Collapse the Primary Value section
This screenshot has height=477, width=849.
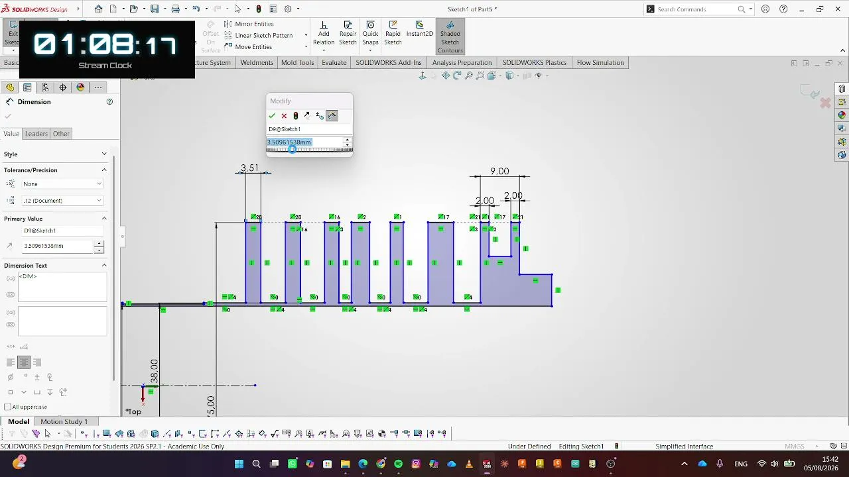point(104,219)
